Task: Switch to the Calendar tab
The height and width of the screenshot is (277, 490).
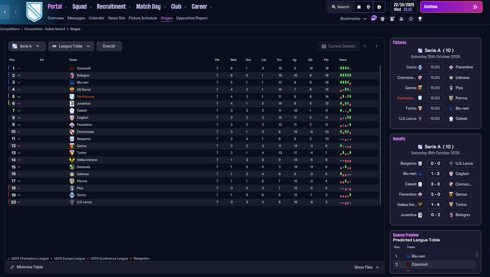Action: [97, 18]
